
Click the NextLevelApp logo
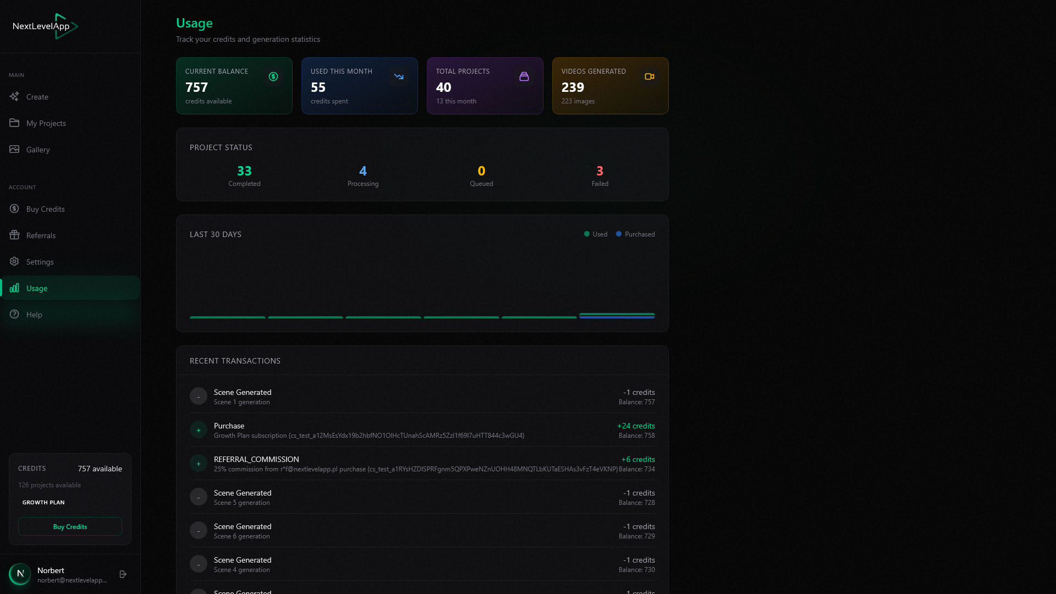pos(45,26)
